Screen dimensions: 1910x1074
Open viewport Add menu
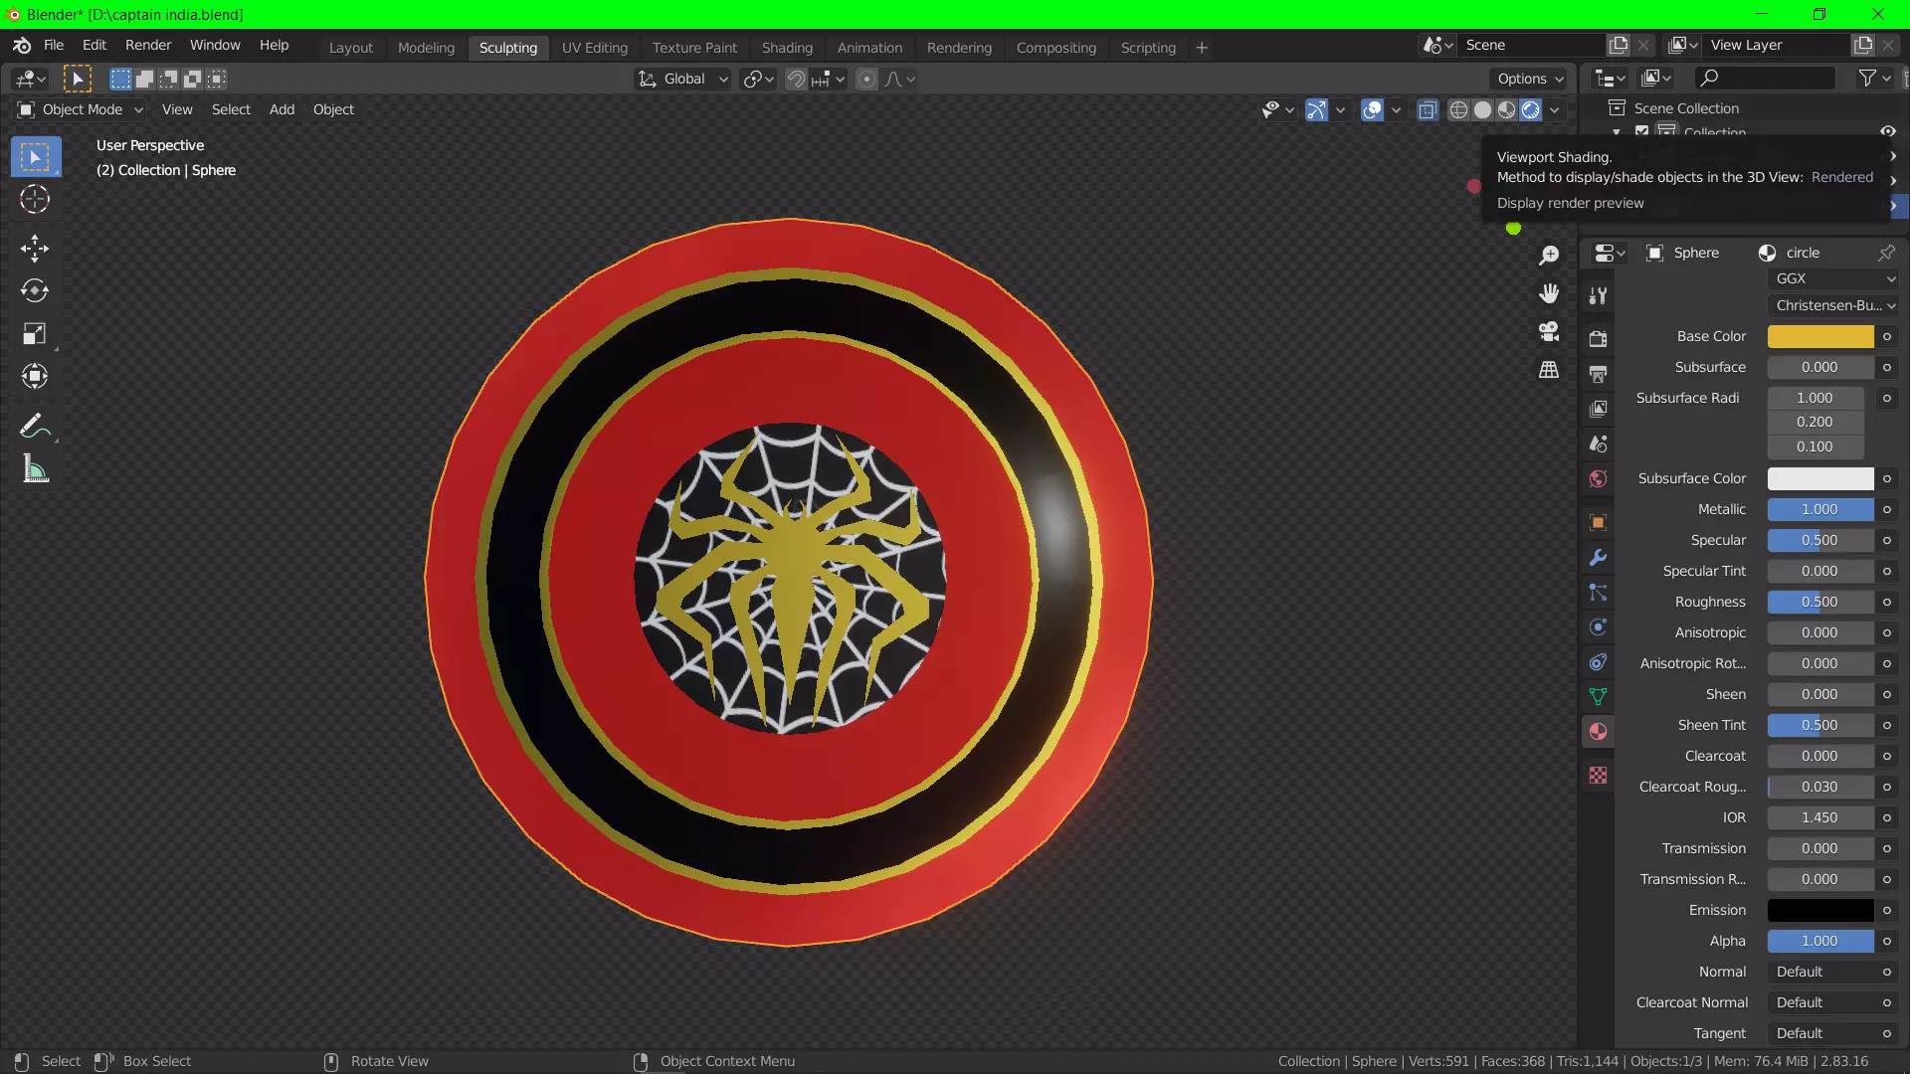pos(282,109)
